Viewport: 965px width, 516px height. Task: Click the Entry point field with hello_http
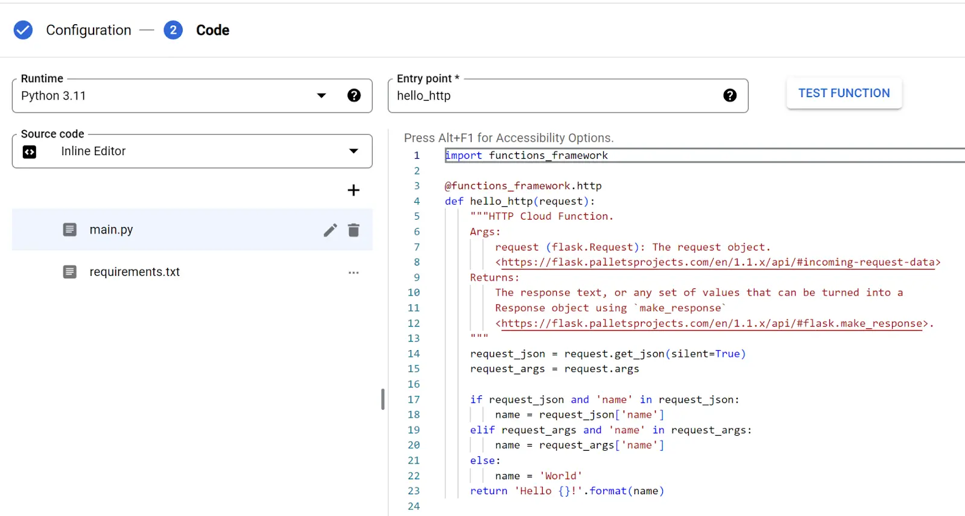568,96
